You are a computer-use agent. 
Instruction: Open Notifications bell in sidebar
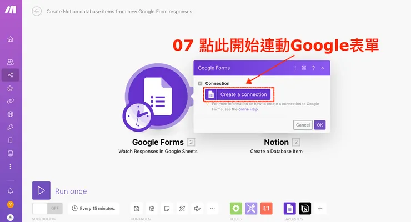coord(10,191)
